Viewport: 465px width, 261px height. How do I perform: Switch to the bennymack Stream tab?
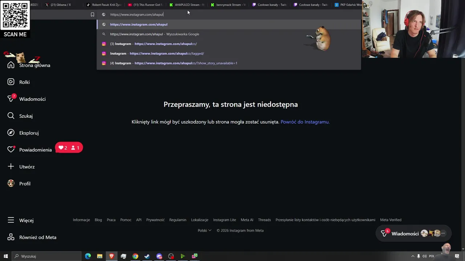point(228,5)
